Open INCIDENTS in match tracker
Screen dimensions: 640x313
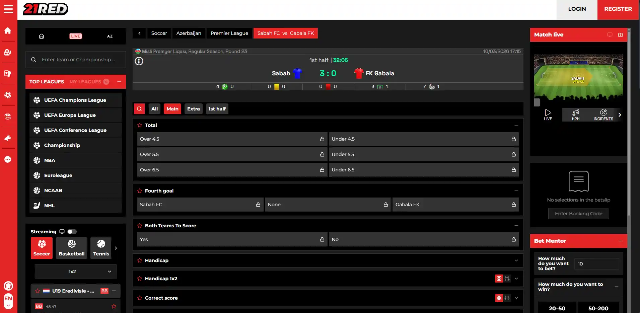(603, 115)
